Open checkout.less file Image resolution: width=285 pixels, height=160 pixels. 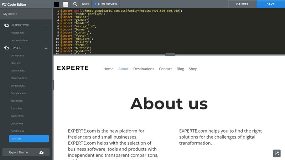19,78
